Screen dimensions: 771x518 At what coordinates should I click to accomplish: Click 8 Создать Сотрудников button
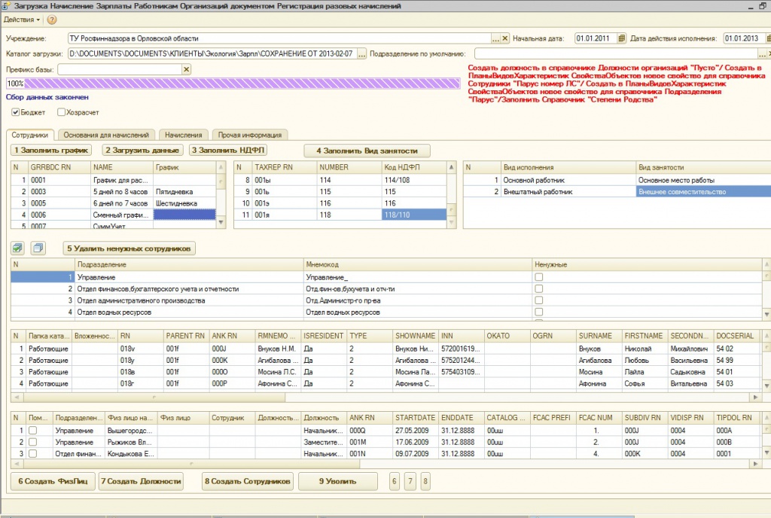247,481
